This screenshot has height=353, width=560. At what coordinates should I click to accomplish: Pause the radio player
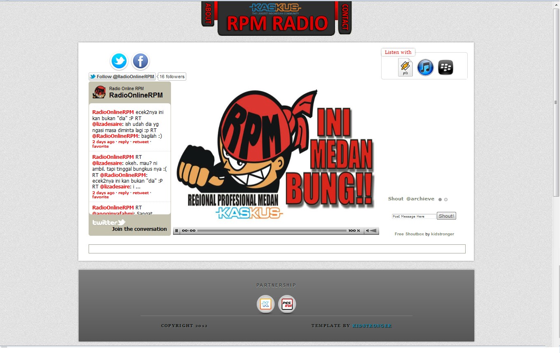click(x=176, y=231)
